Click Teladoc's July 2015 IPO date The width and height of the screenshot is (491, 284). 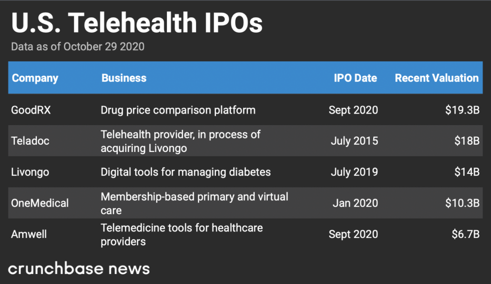point(354,141)
